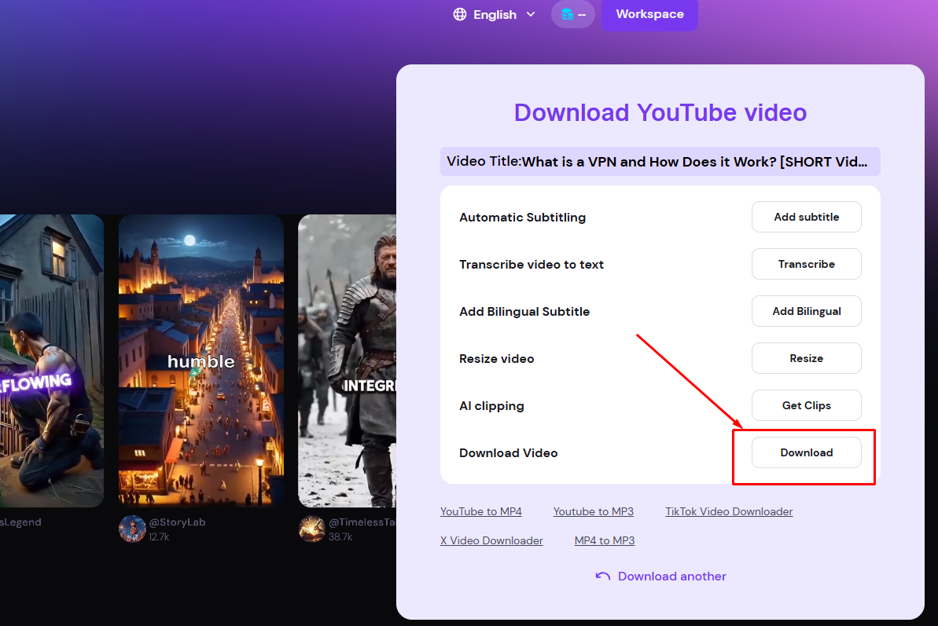Expand the English language dropdown

pyautogui.click(x=494, y=14)
